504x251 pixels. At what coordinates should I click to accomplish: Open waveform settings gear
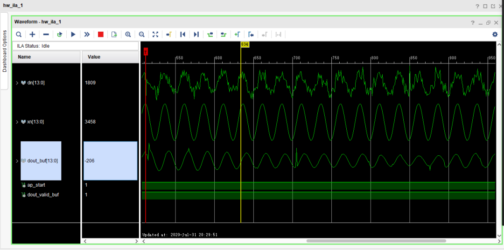[495, 35]
